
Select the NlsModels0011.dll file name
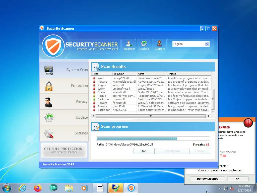click(x=124, y=82)
